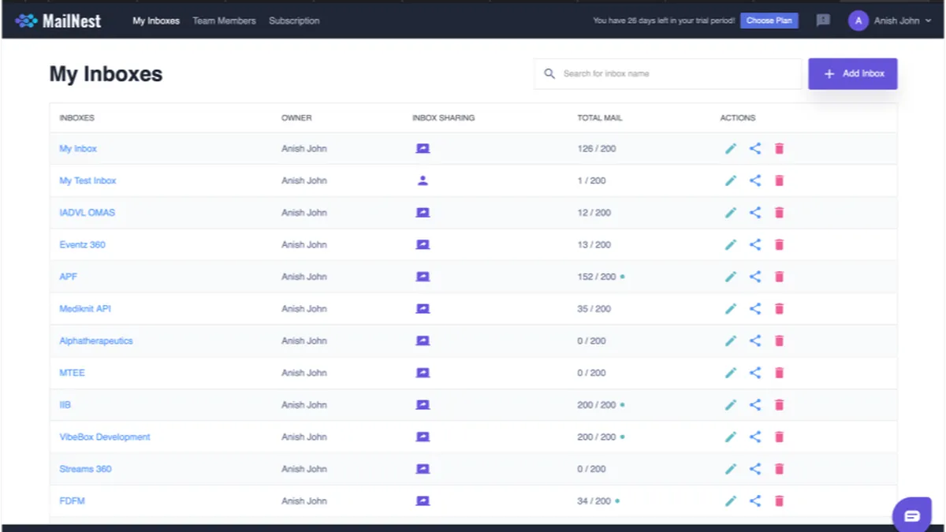Click the edit pencil for My Inbox
The width and height of the screenshot is (946, 532).
coord(731,148)
